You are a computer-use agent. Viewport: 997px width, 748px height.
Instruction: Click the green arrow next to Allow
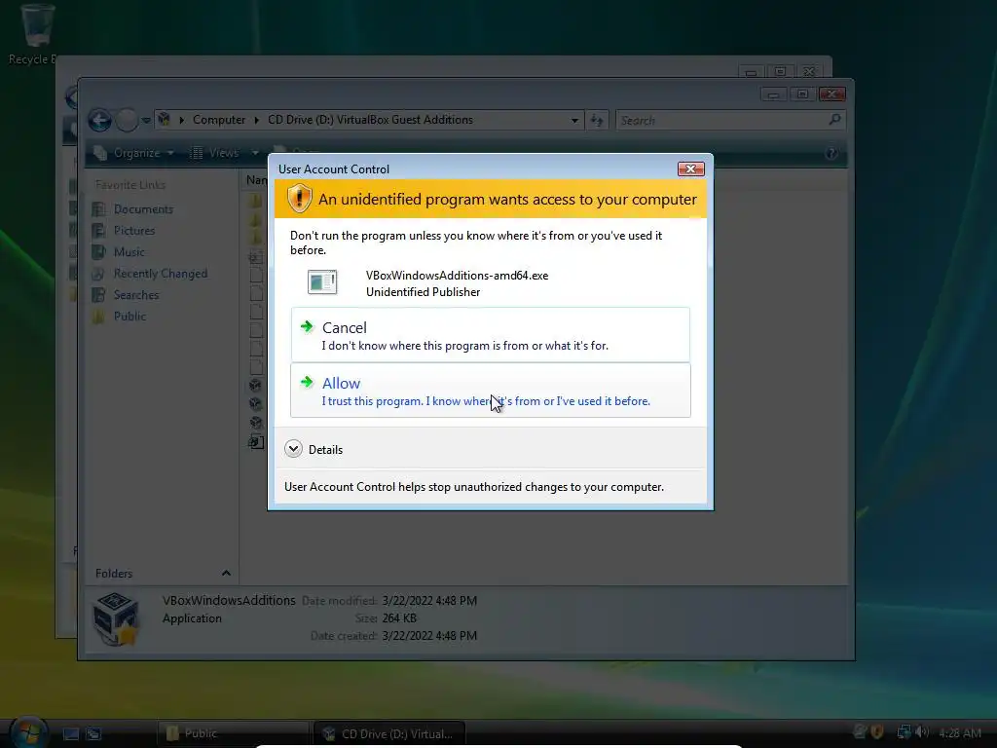[x=307, y=382]
